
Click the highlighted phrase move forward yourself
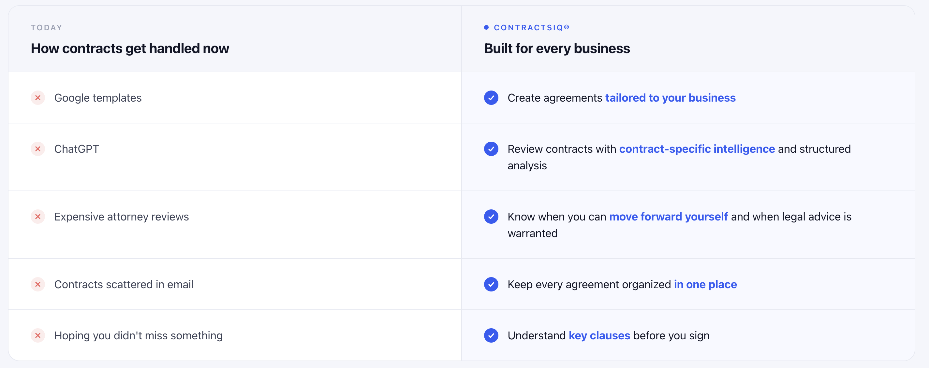pos(669,217)
